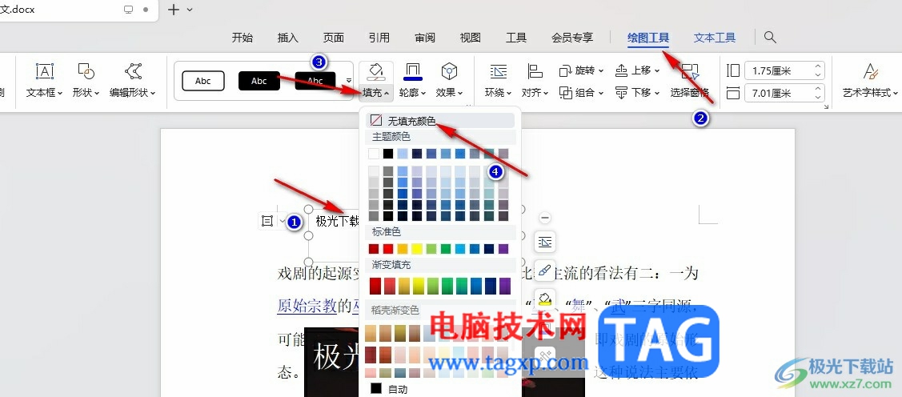The width and height of the screenshot is (902, 397).
Task: Click inside the 极光下载 text box
Action: 338,222
